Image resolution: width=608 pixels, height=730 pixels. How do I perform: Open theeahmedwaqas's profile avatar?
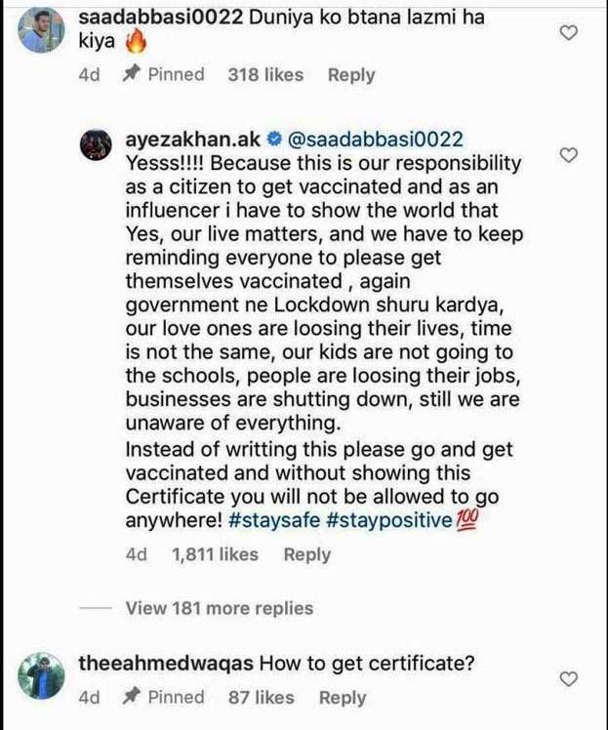(41, 675)
